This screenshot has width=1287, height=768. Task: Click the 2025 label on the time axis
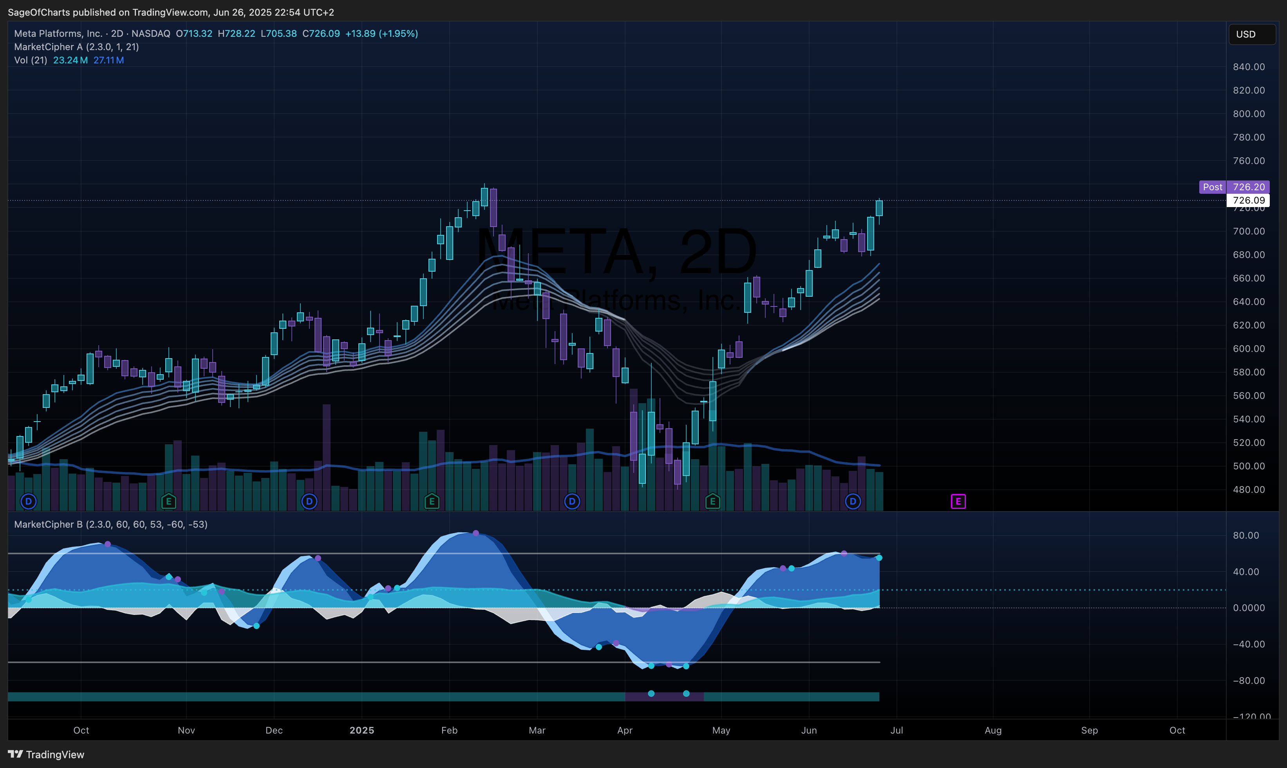point(362,730)
